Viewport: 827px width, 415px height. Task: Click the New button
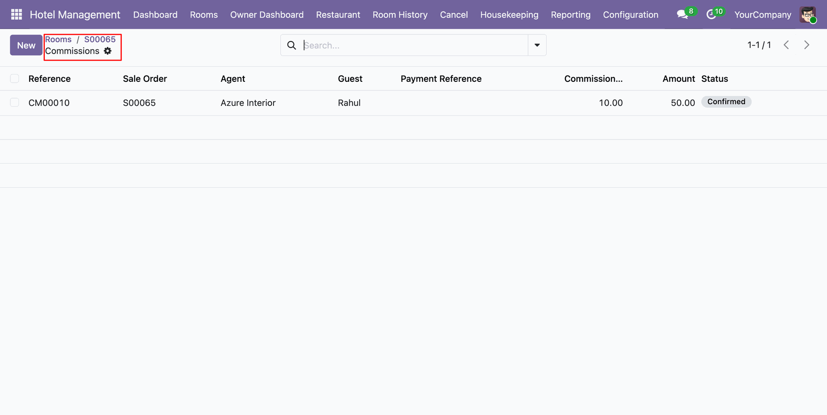[x=26, y=45]
